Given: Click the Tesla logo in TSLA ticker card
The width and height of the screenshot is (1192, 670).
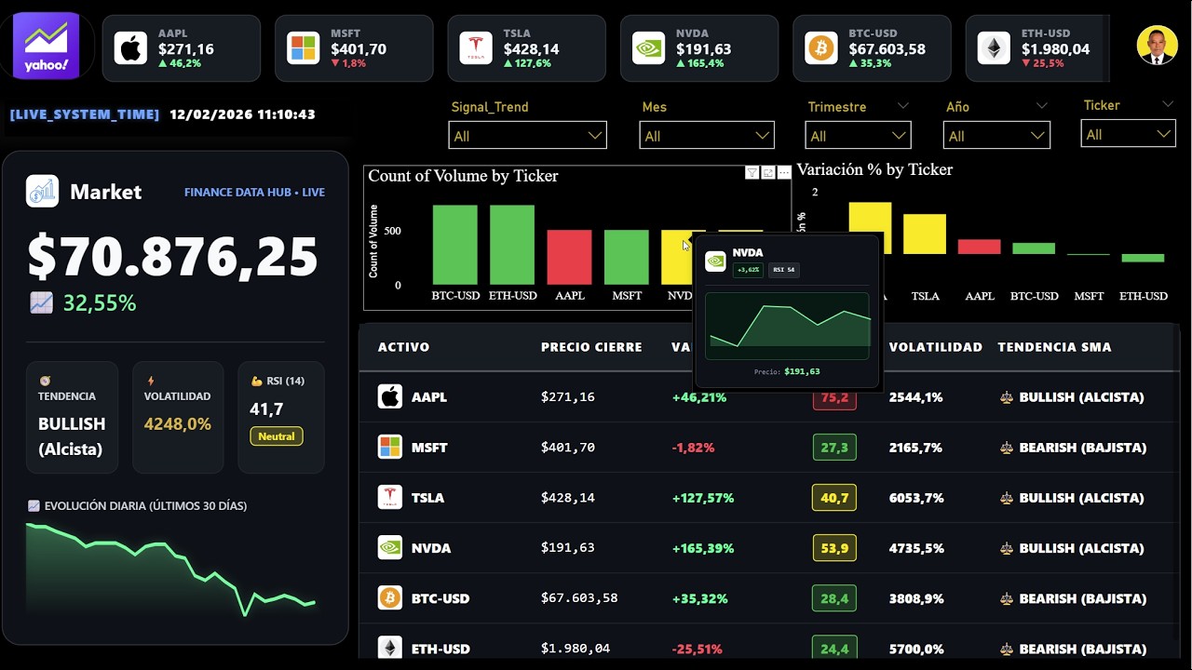Looking at the screenshot, I should (476, 48).
